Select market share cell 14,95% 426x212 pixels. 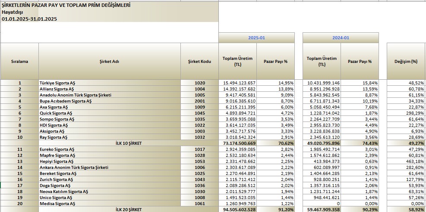275,83
